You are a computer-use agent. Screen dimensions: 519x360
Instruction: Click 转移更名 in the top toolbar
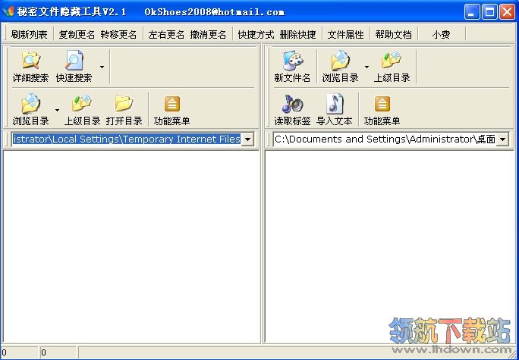click(119, 34)
